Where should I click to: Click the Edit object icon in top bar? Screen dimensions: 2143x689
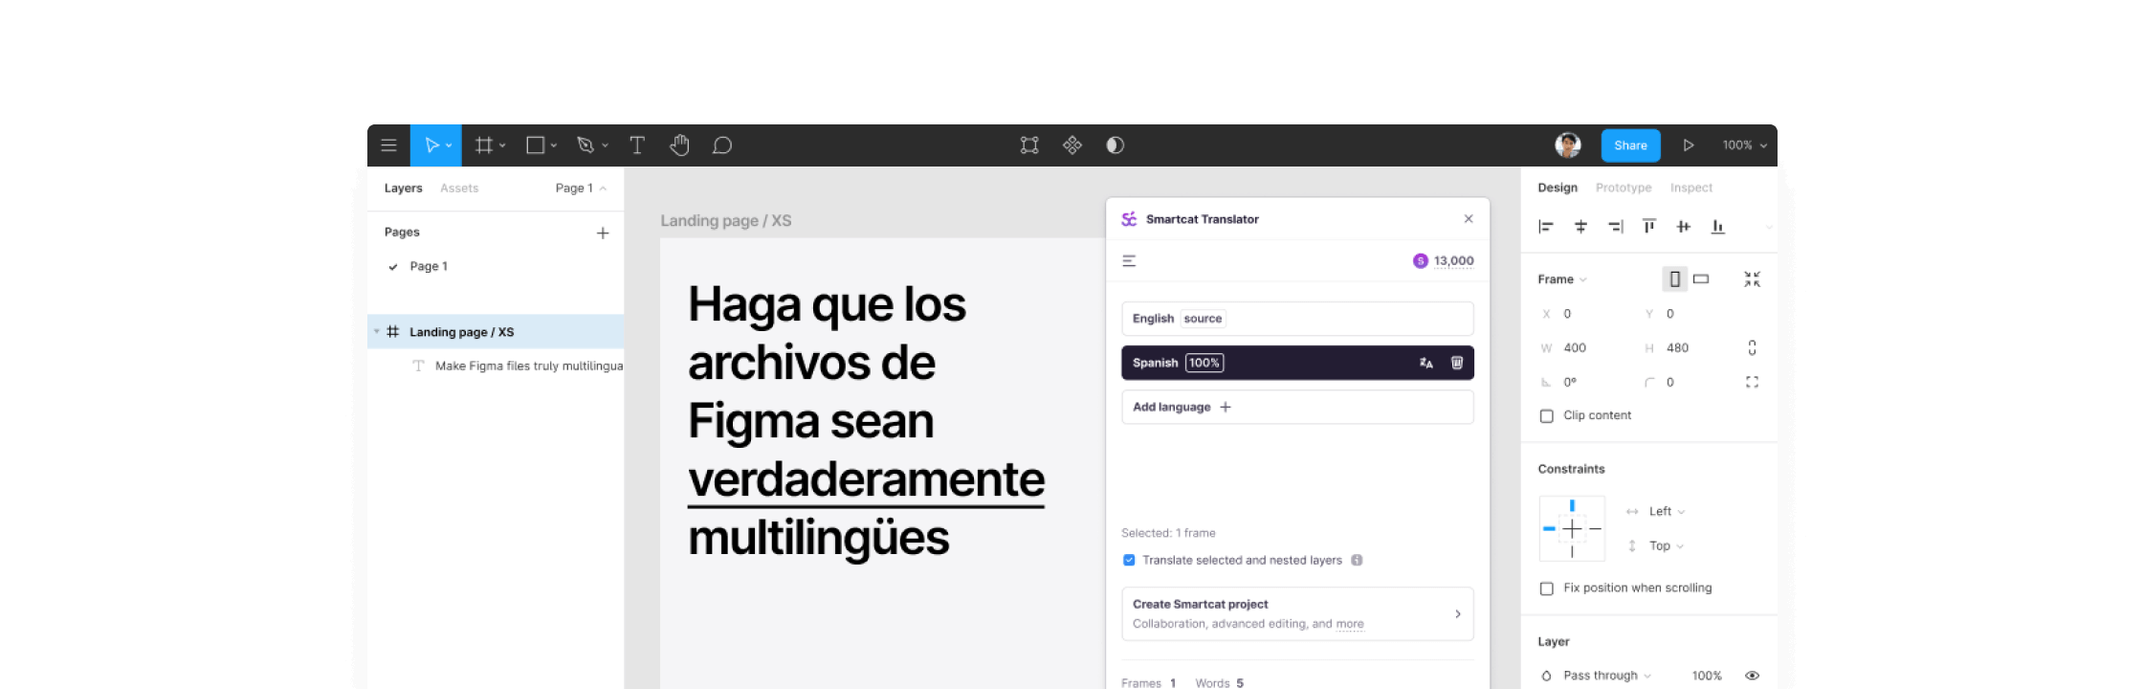point(1029,145)
